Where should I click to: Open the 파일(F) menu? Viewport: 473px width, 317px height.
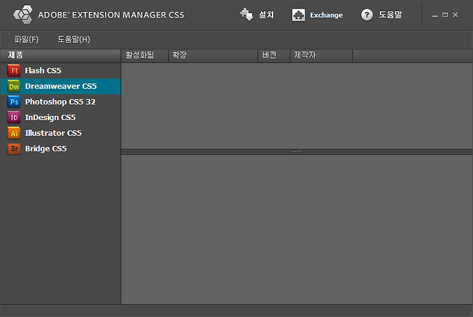pos(26,39)
